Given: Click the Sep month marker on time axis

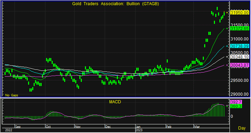Looking at the screenshot, I should click(x=18, y=127).
